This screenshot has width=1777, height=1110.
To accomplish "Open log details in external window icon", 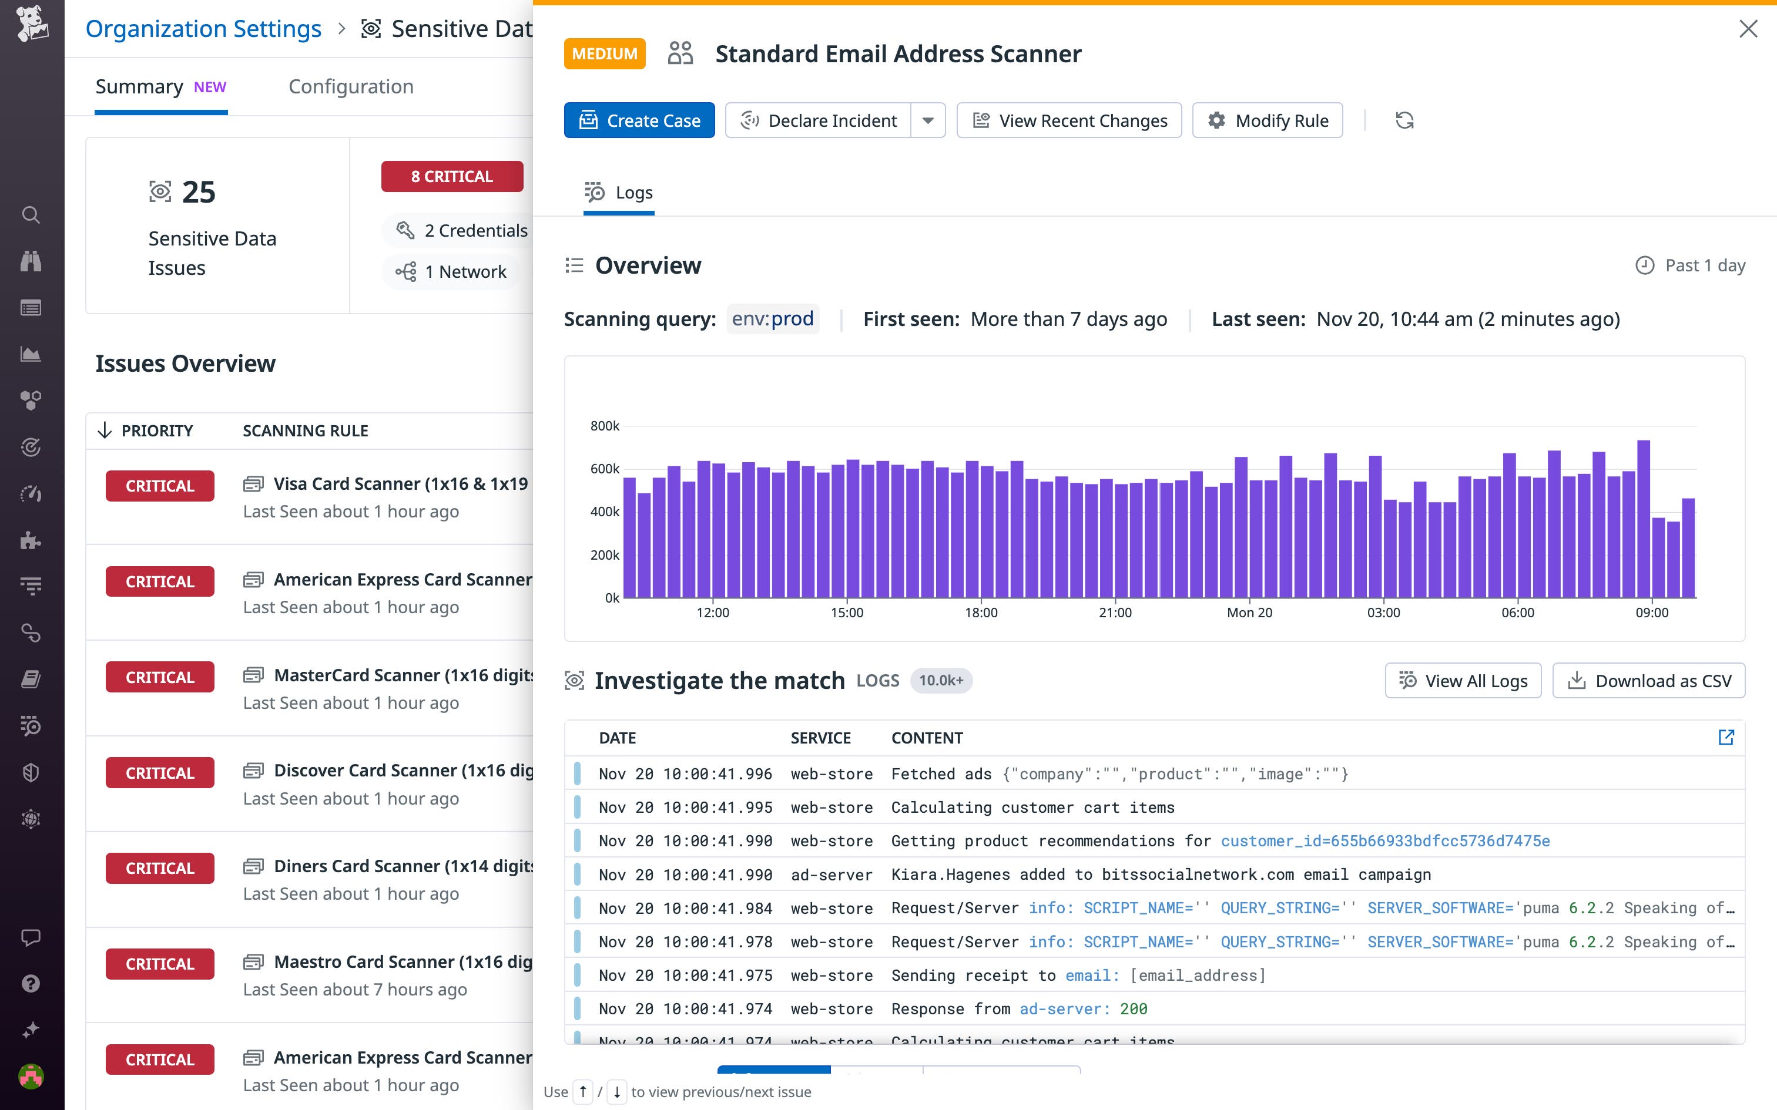I will 1727,737.
